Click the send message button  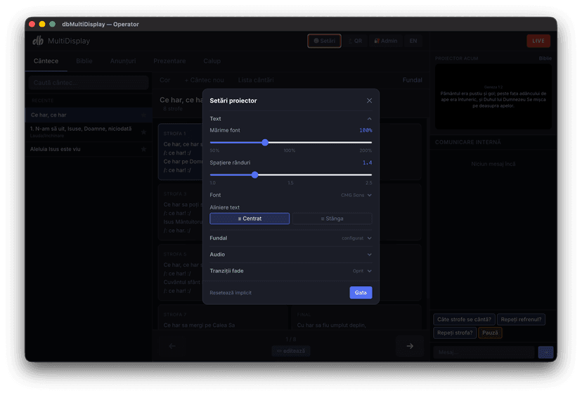(545, 352)
